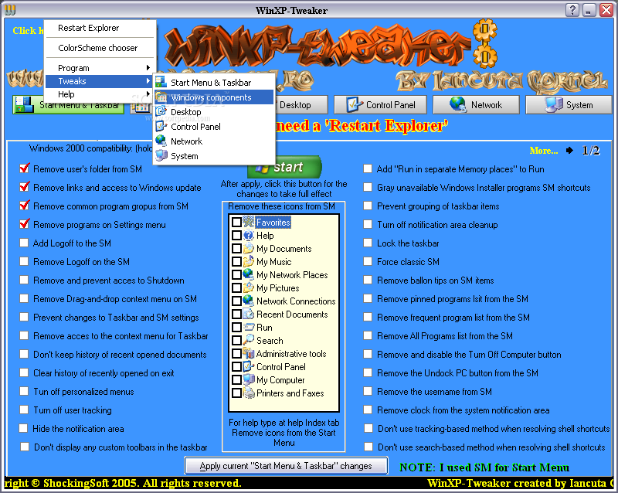The height and width of the screenshot is (493, 618).
Task: Expand the Program submenu arrow
Action: point(148,68)
